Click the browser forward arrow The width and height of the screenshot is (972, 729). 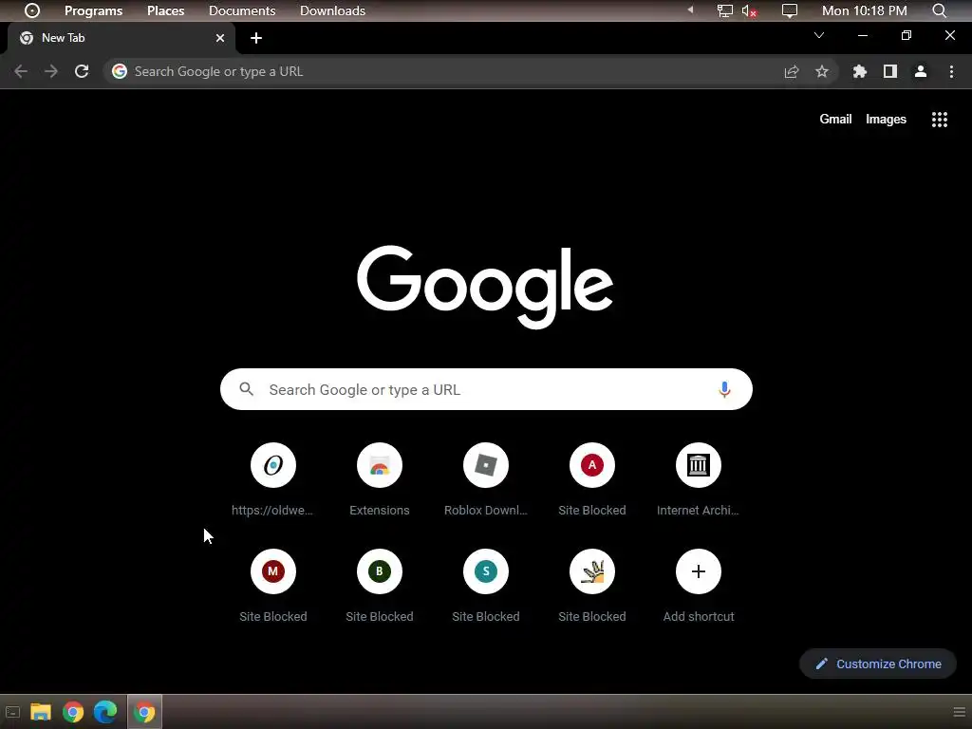tap(51, 71)
